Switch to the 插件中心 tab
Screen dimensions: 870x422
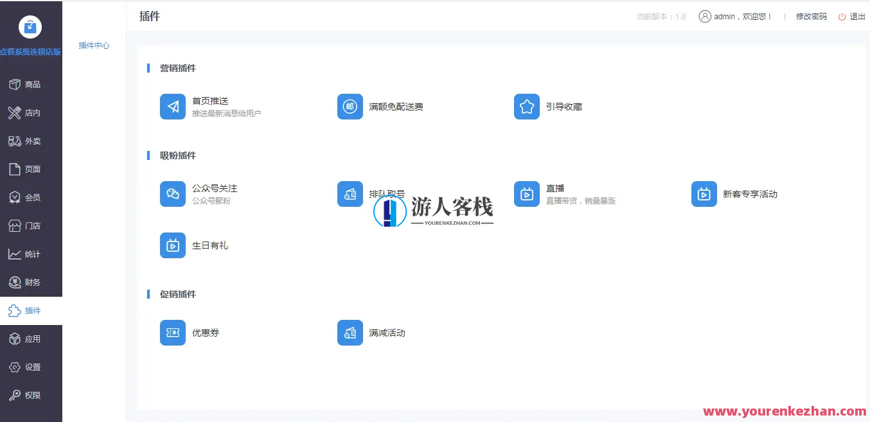(x=93, y=45)
